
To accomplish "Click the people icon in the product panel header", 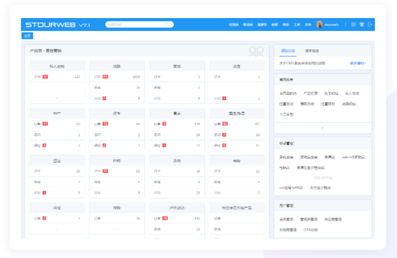I will (256, 51).
